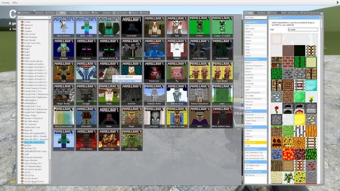Spawn the Snow Golem NPC
This screenshot has width=340, height=191.
[x=86, y=118]
